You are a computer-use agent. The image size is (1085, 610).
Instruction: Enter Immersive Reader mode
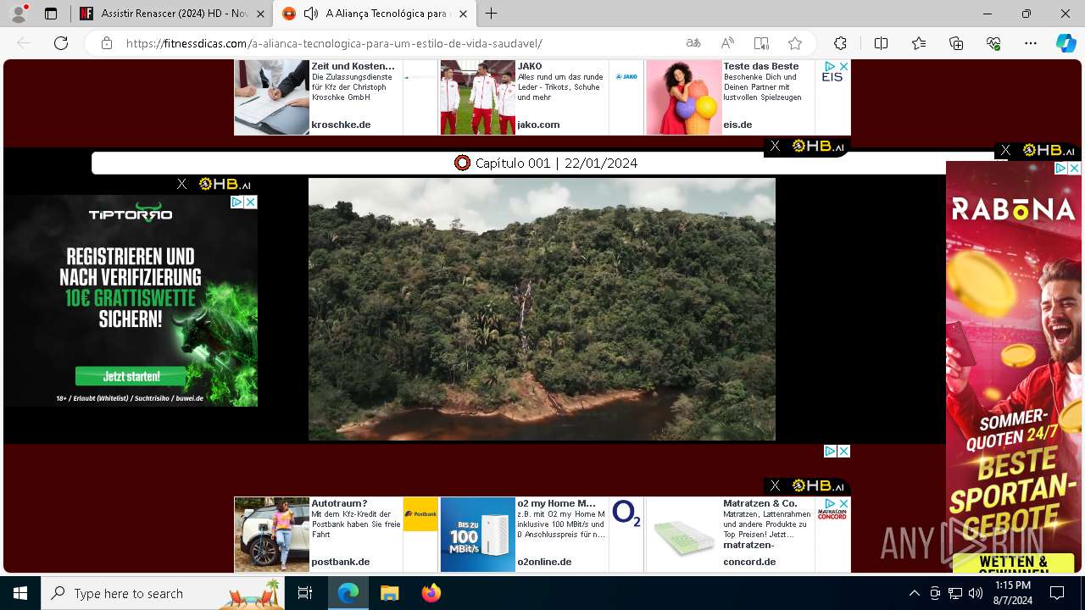pos(761,43)
